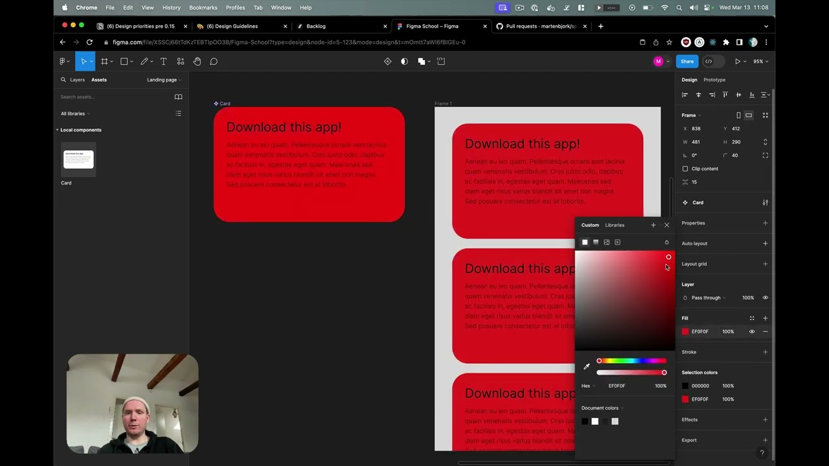Switch to the Layers tab

(x=77, y=80)
